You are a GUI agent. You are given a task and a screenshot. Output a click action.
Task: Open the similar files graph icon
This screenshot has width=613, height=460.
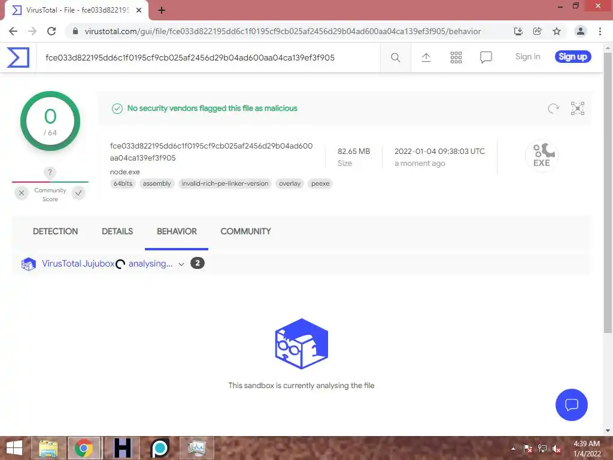pyautogui.click(x=578, y=108)
